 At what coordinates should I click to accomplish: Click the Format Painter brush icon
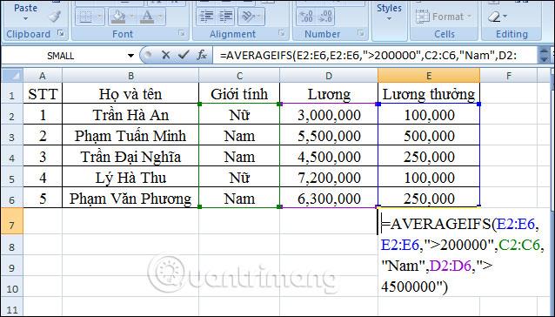pos(54,16)
